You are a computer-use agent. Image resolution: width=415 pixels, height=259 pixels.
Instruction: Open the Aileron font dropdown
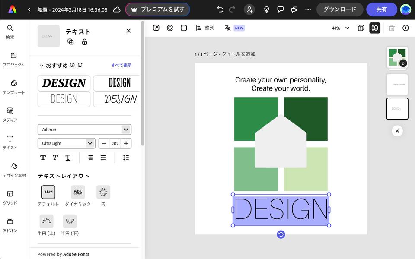(x=84, y=129)
